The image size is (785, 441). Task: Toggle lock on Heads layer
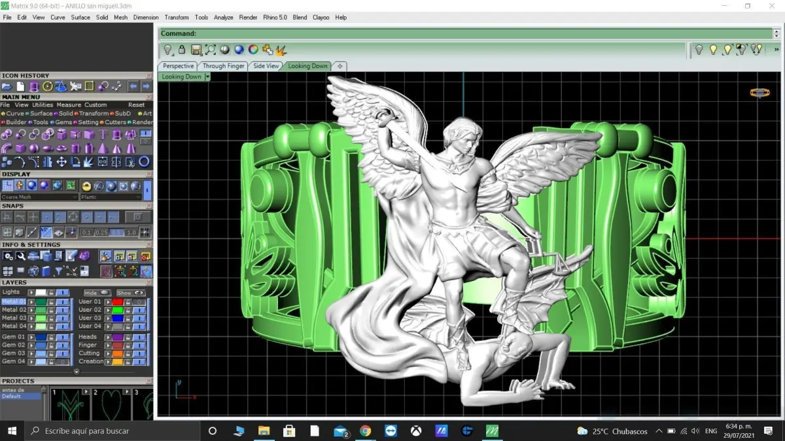[x=128, y=337]
